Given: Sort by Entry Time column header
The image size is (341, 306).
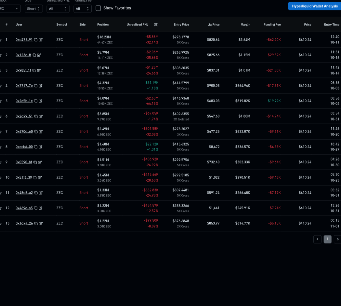Looking at the screenshot, I should click(332, 25).
